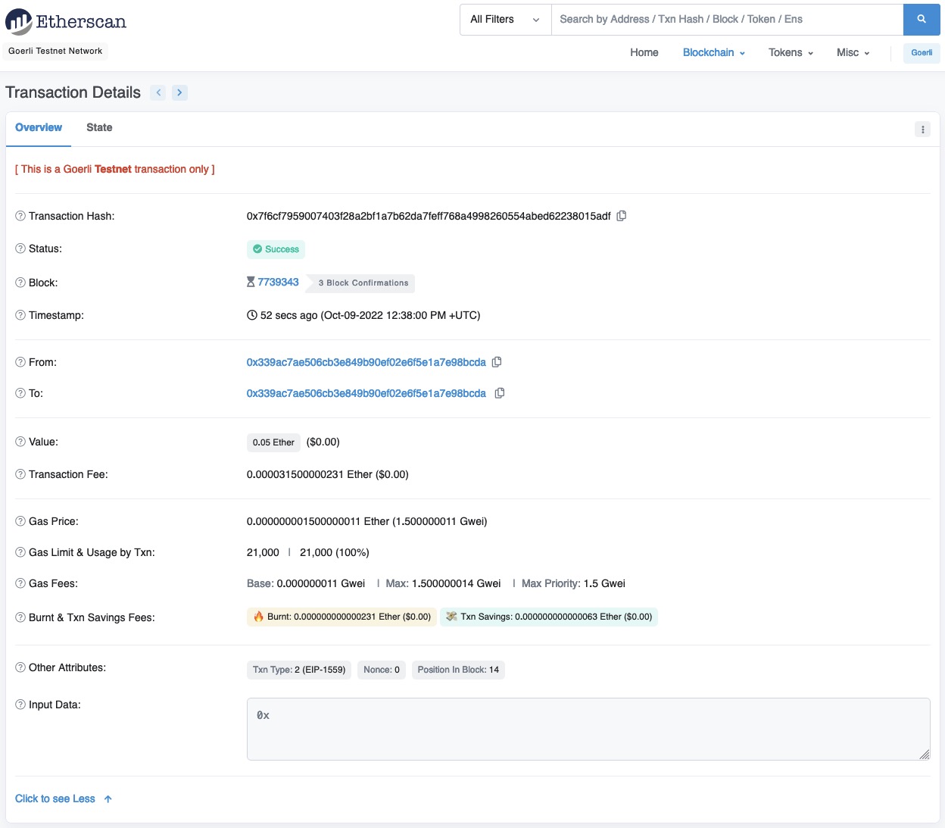Viewport: 945px width, 828px height.
Task: Click help icon beside Input Data
Action: pyautogui.click(x=20, y=705)
